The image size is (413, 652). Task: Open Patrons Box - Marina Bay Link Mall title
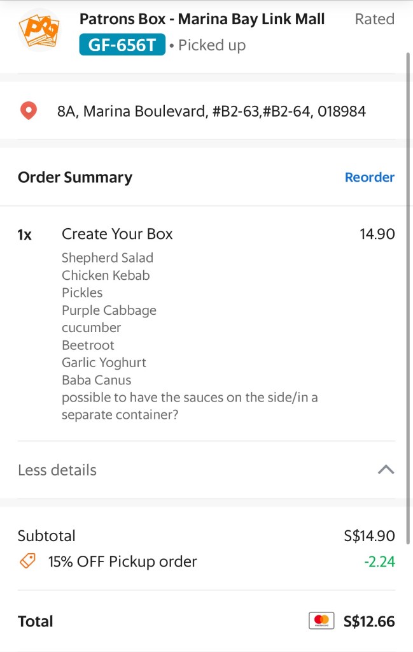[x=202, y=19]
